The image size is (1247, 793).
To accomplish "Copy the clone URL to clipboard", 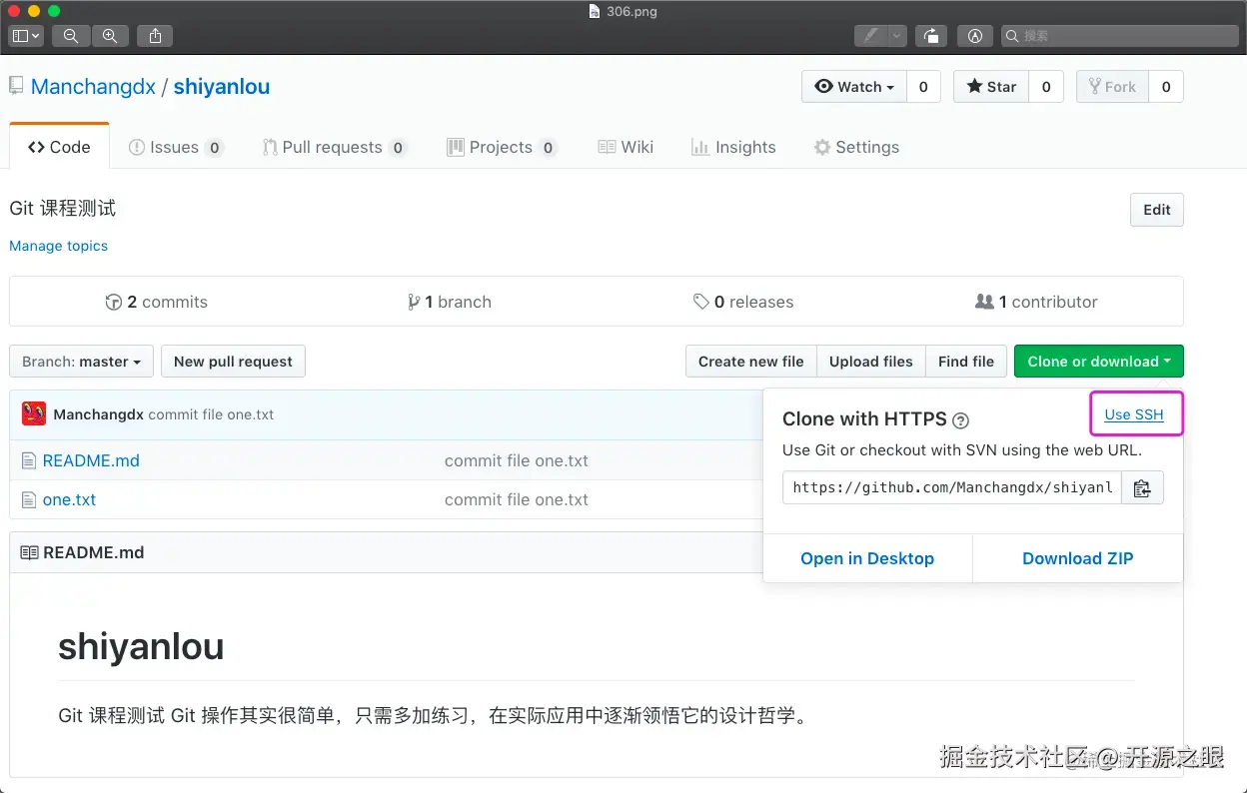I will tap(1143, 487).
